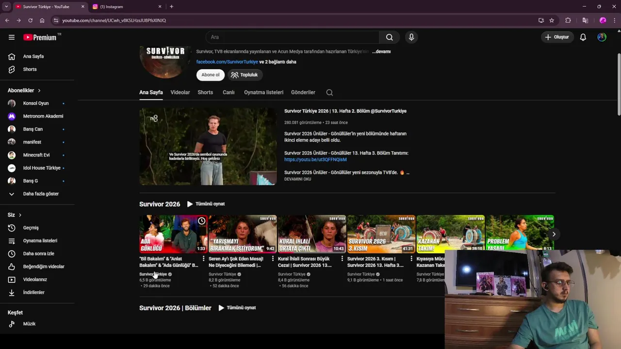This screenshot has width=621, height=349.
Task: Switch to the Shorts channel tab
Action: (x=205, y=92)
